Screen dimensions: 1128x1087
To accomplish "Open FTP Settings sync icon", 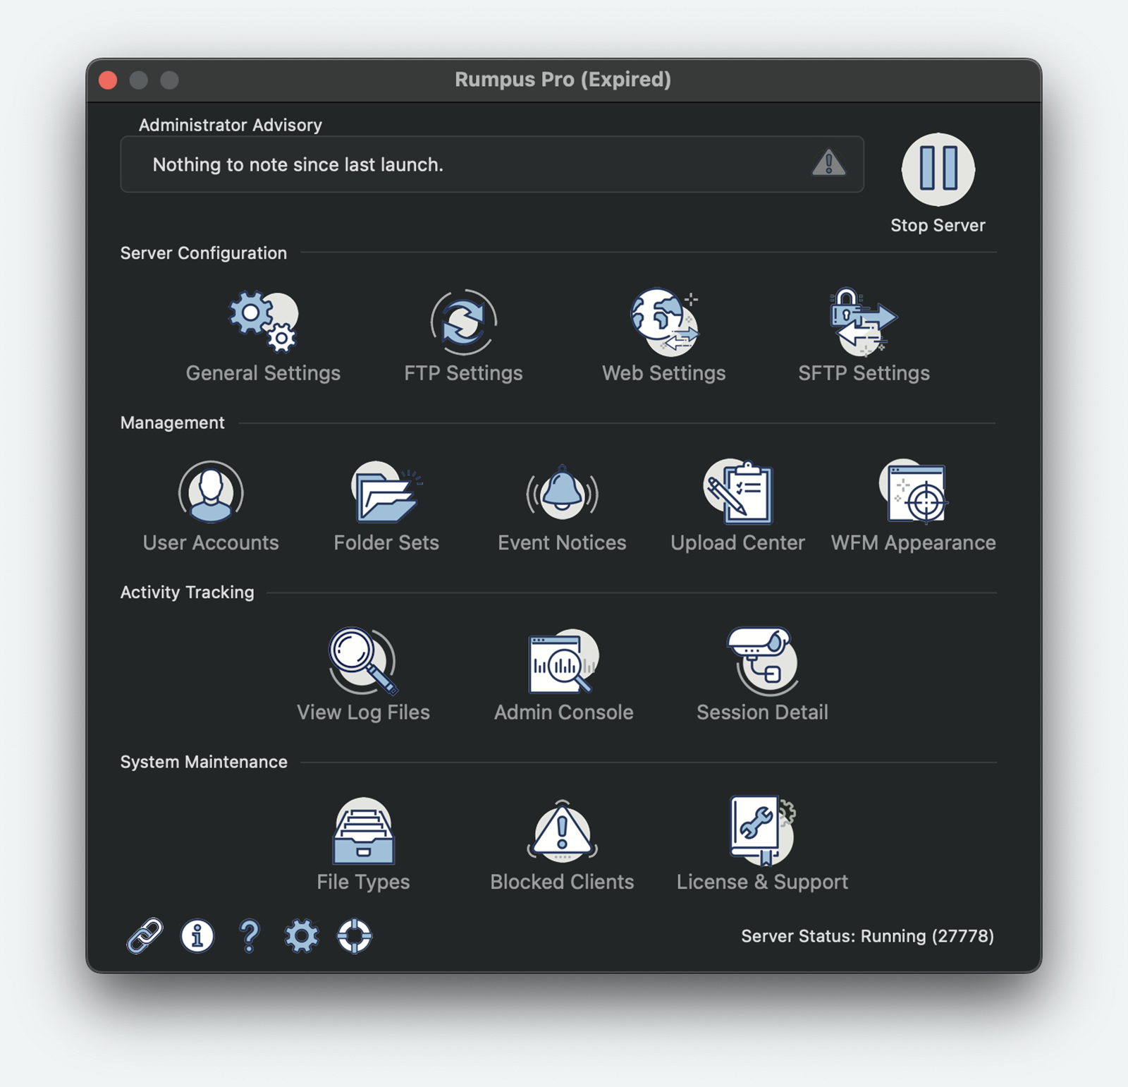I will pyautogui.click(x=464, y=322).
